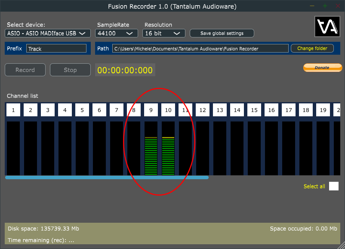Click Save global settings button
Screen dimensions: 345x249
tap(222, 33)
